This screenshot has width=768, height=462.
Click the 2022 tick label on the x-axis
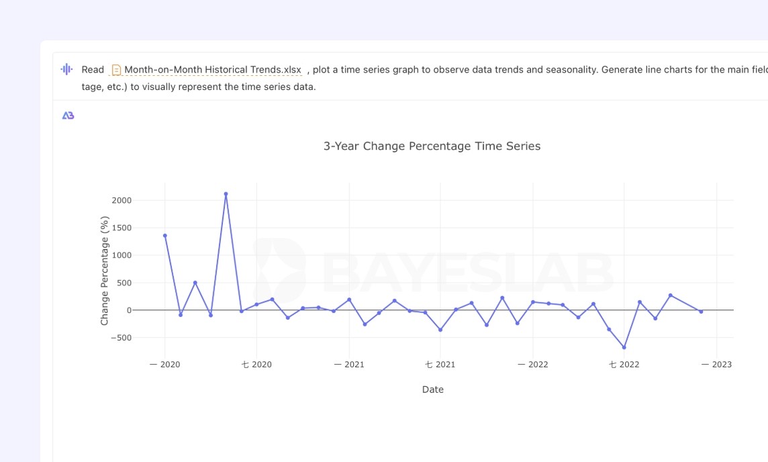click(x=533, y=365)
